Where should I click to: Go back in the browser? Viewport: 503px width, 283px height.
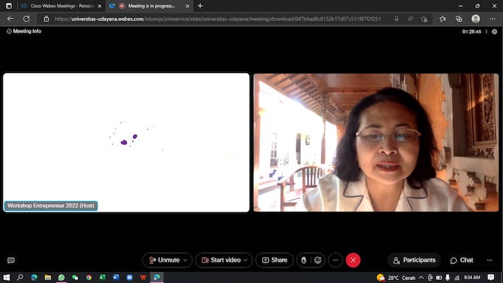(10, 18)
